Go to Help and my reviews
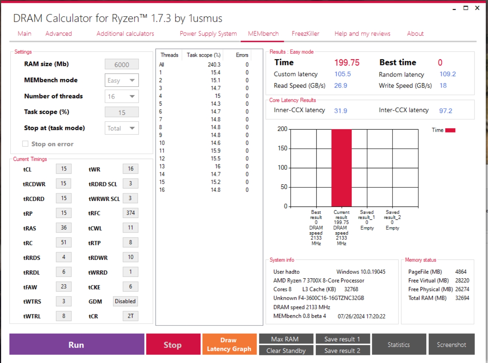 [x=362, y=34]
